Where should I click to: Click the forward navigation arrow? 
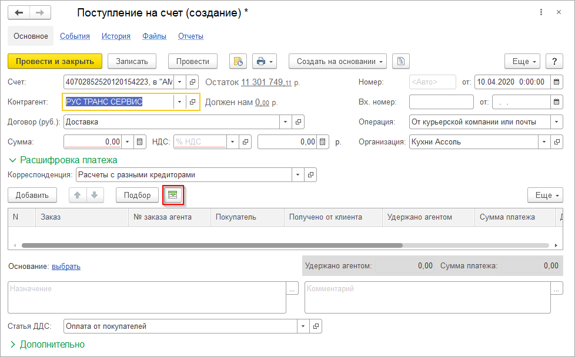pos(39,12)
